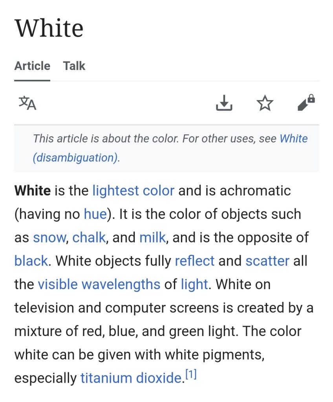
Task: Click the White page heading
Action: coord(49,28)
